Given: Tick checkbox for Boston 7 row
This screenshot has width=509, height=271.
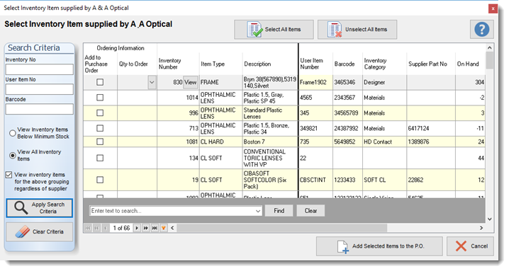Looking at the screenshot, I should click(x=100, y=142).
